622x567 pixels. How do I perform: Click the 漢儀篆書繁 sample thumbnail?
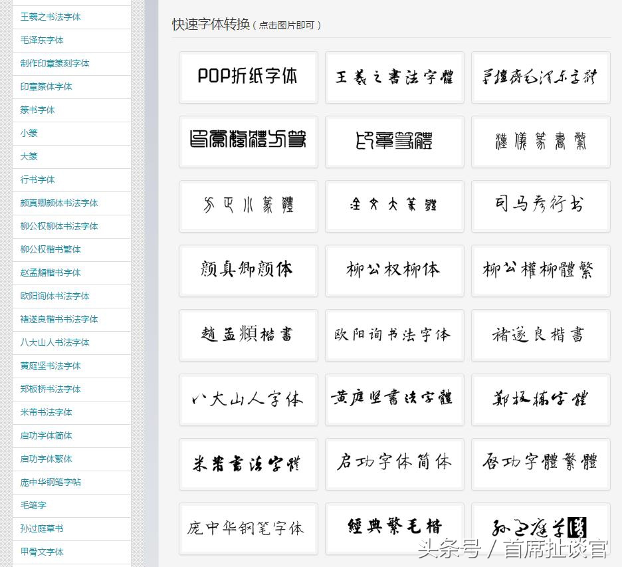pyautogui.click(x=540, y=142)
